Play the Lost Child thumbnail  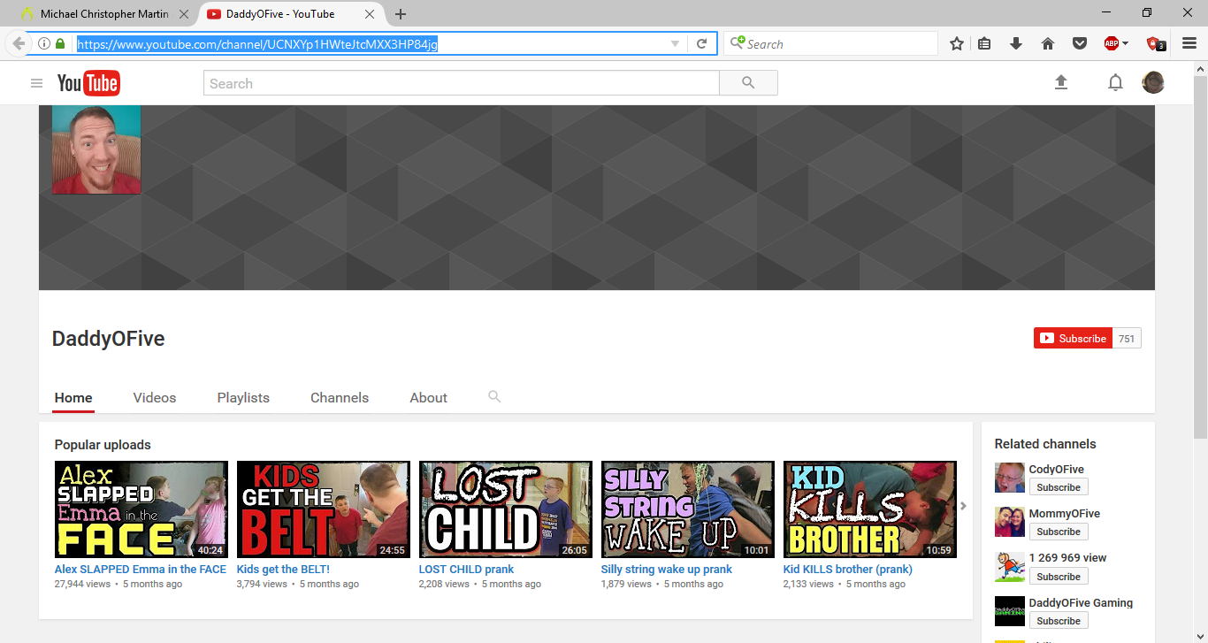pyautogui.click(x=506, y=509)
